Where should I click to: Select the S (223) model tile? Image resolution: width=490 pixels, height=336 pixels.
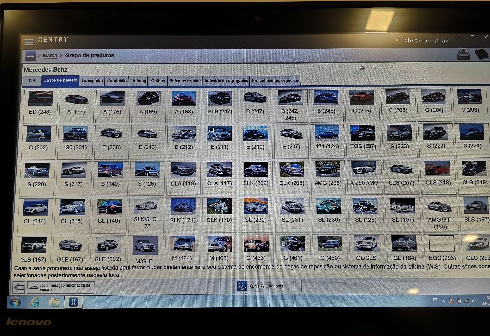click(399, 140)
